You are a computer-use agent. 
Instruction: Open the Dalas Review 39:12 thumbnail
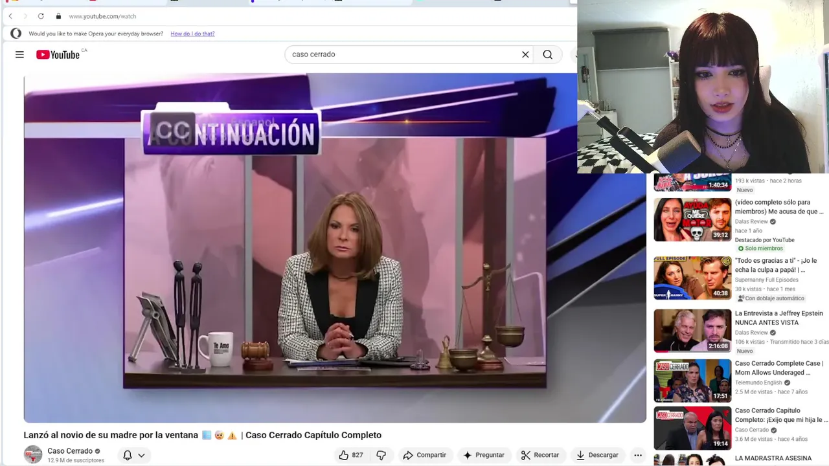(x=692, y=220)
